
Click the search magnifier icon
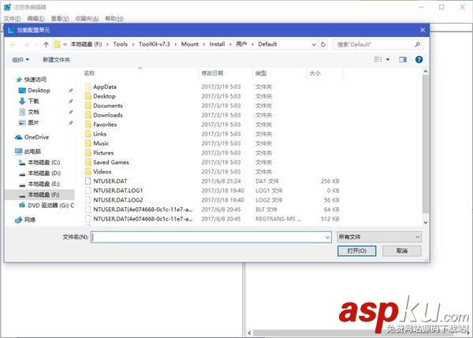click(418, 44)
